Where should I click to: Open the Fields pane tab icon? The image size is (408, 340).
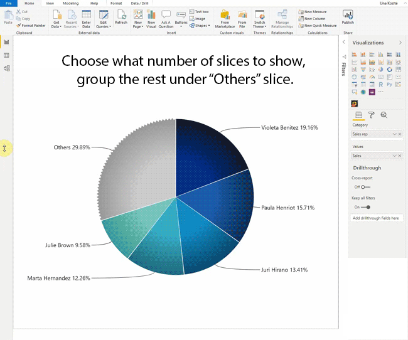tap(359, 115)
